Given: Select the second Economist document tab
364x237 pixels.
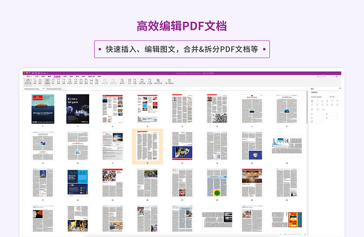Looking at the screenshot, I should tap(55, 89).
